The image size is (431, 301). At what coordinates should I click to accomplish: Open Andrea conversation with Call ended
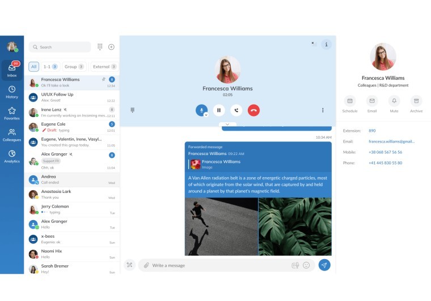[72, 179]
